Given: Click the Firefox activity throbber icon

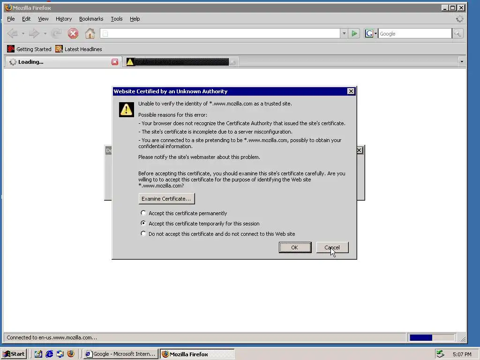Looking at the screenshot, I should [x=459, y=19].
